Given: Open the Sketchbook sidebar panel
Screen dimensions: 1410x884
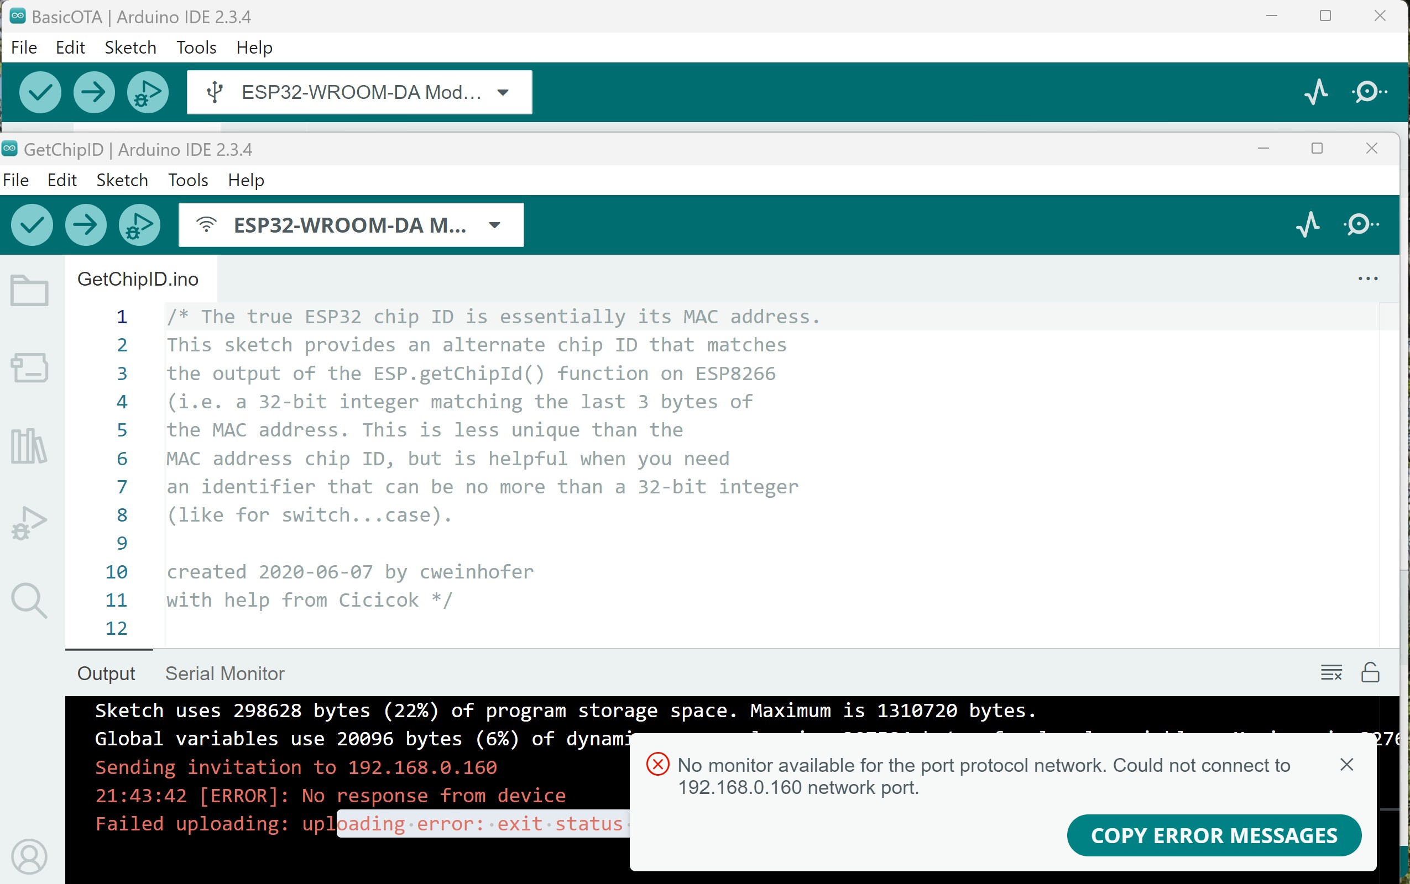Looking at the screenshot, I should (x=29, y=290).
